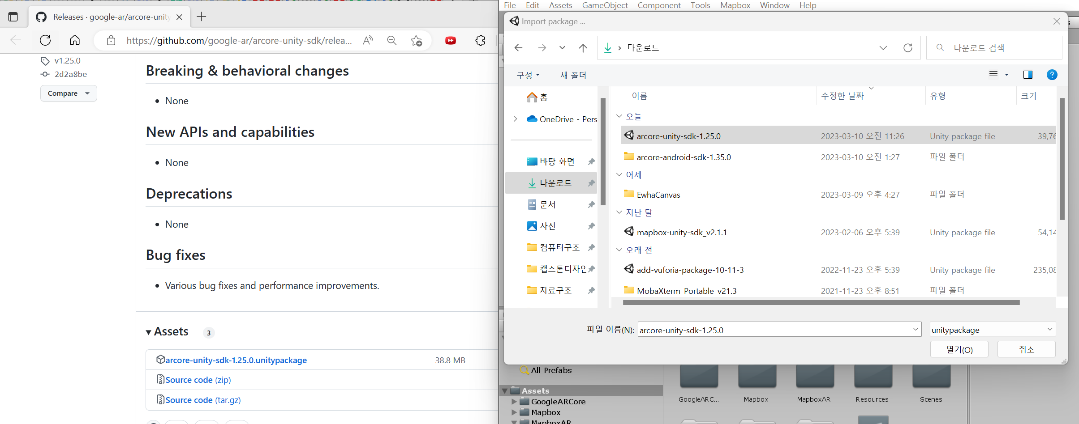Expand GoogleARCore folder in Unity project tree
Image resolution: width=1079 pixels, height=424 pixels.
pyautogui.click(x=514, y=402)
